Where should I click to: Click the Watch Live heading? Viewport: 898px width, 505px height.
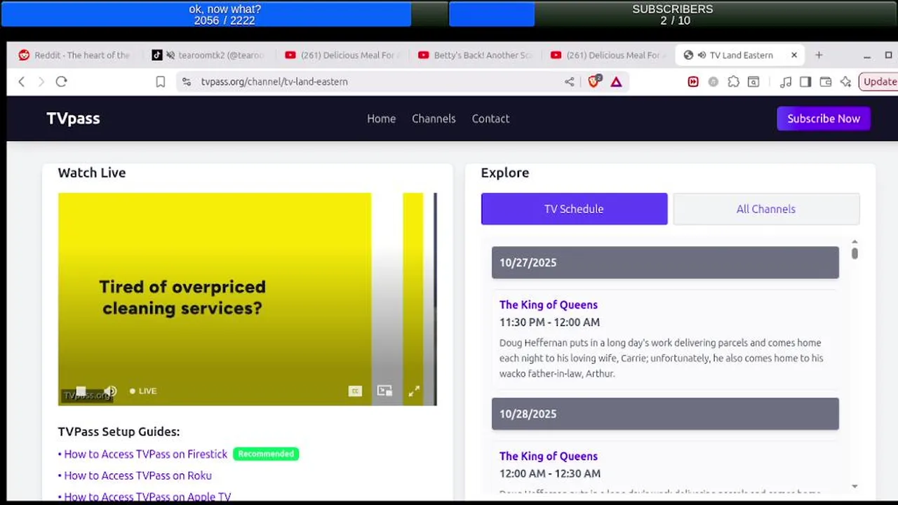92,173
